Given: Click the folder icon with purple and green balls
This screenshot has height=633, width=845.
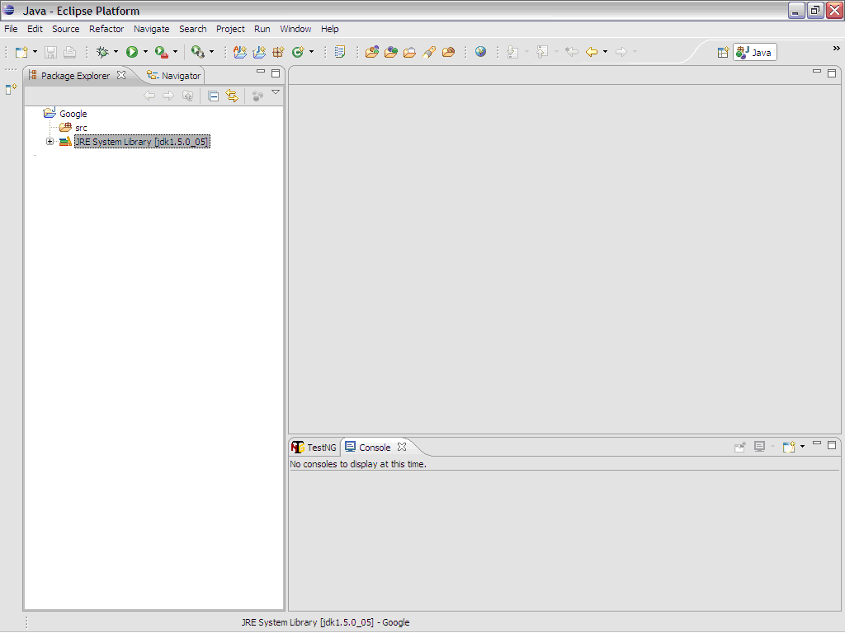Looking at the screenshot, I should [x=372, y=52].
